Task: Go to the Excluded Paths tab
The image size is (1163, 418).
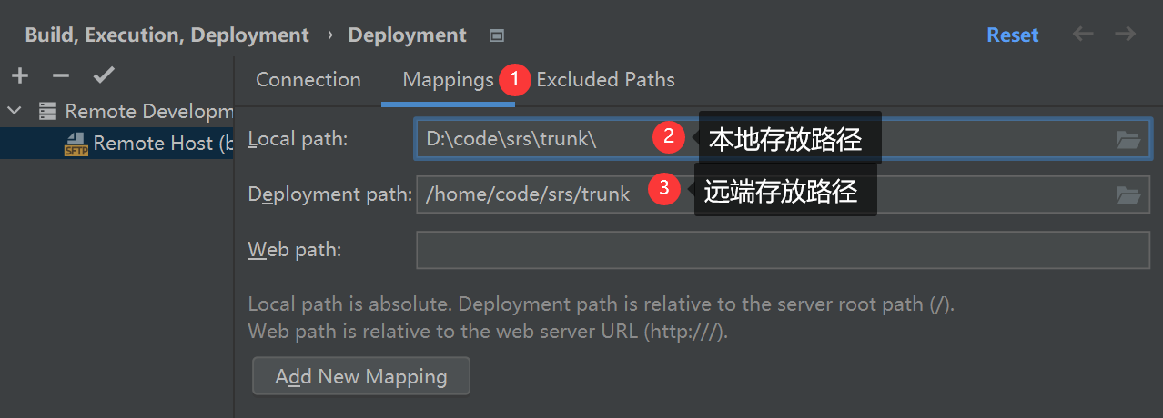Action: (x=605, y=80)
